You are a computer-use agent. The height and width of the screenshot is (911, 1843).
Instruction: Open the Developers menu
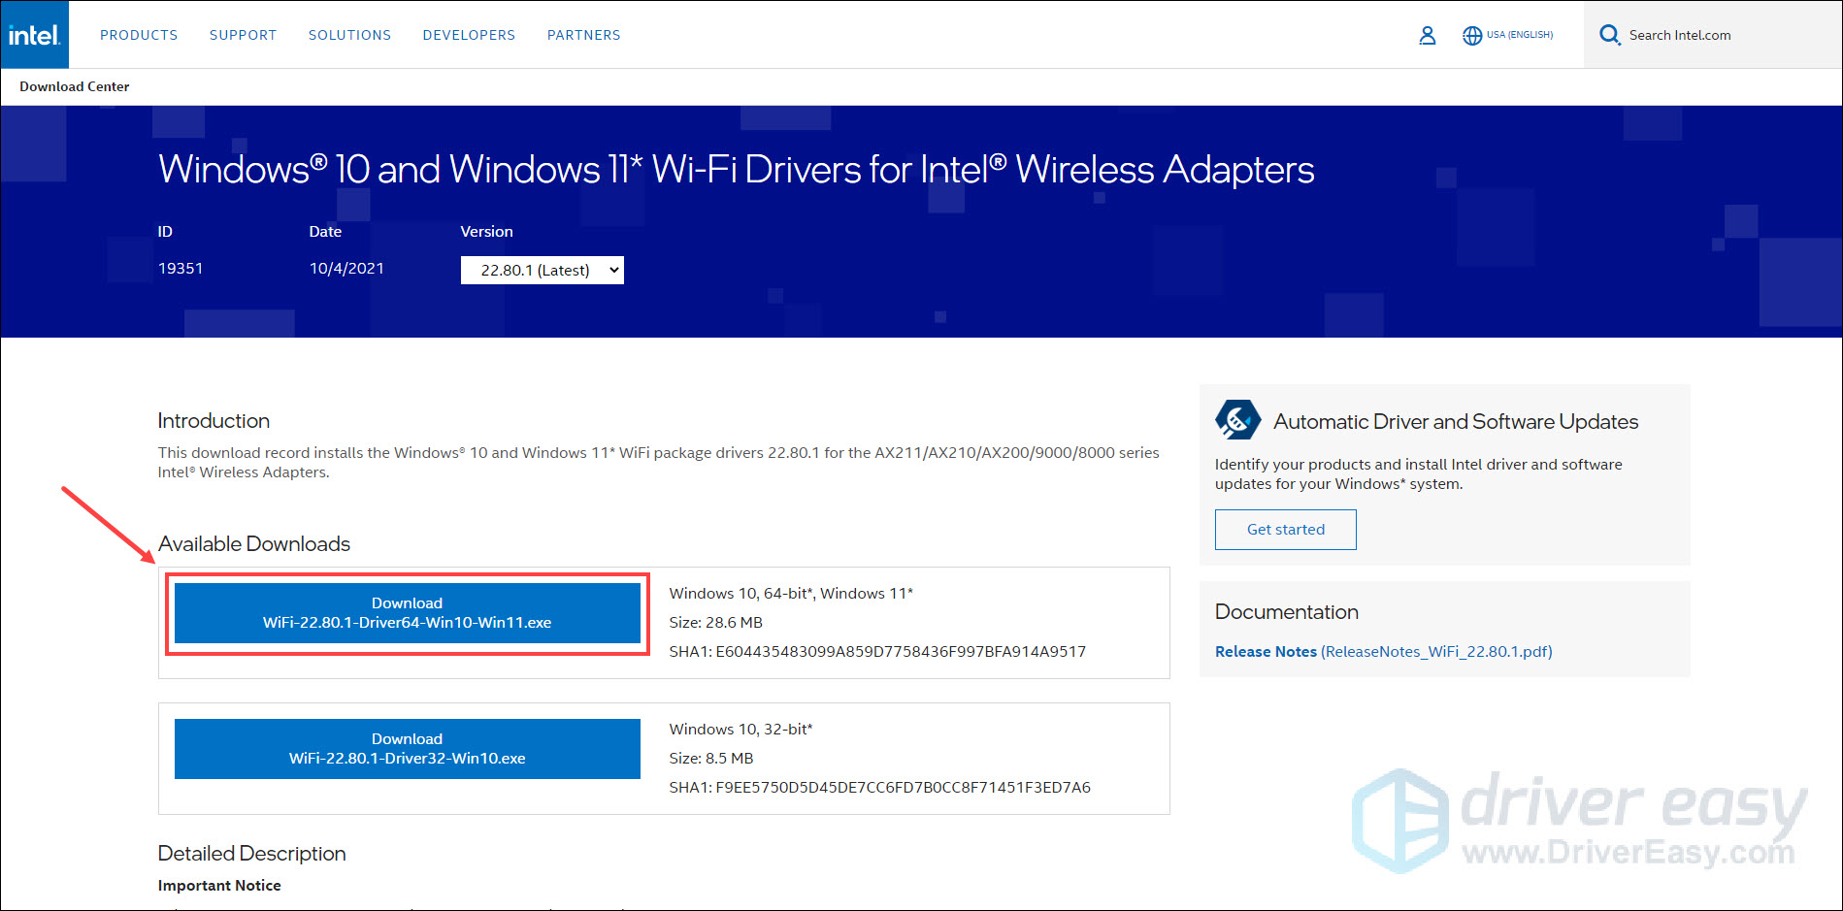point(469,35)
